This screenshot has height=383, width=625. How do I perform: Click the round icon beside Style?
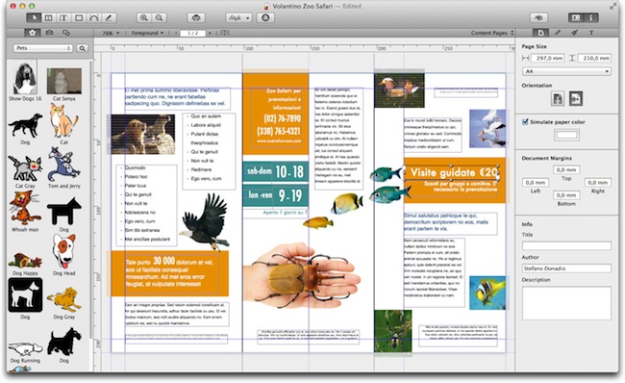pos(265,18)
